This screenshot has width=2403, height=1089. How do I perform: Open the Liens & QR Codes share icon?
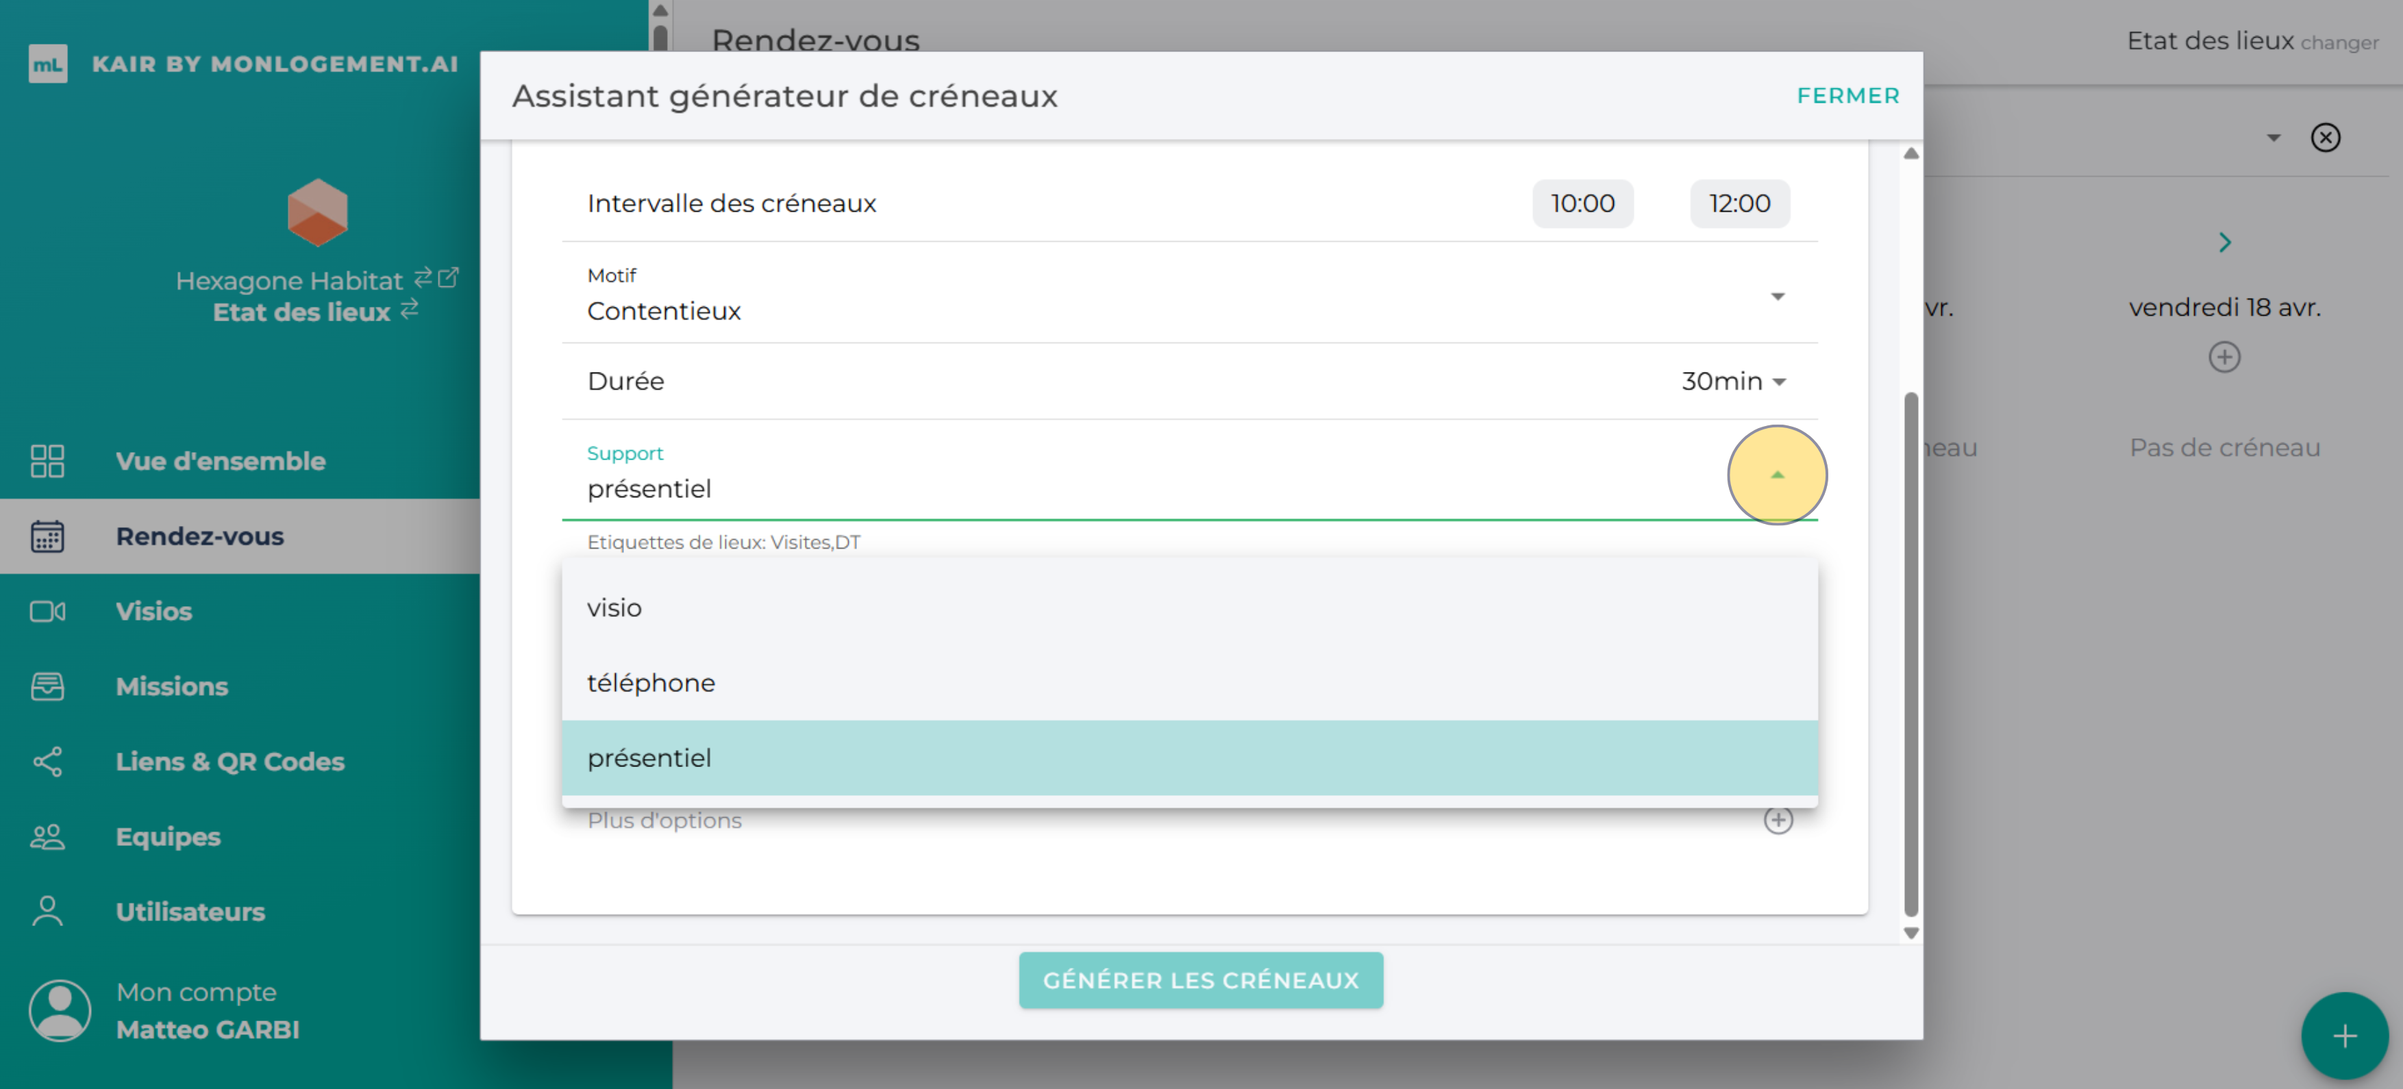47,761
